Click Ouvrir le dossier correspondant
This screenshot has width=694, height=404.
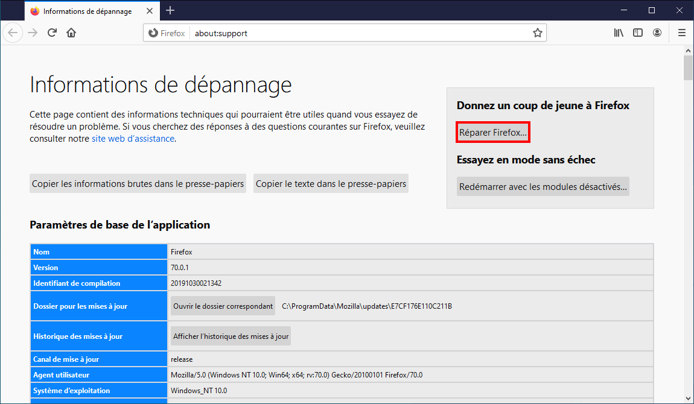click(x=223, y=306)
